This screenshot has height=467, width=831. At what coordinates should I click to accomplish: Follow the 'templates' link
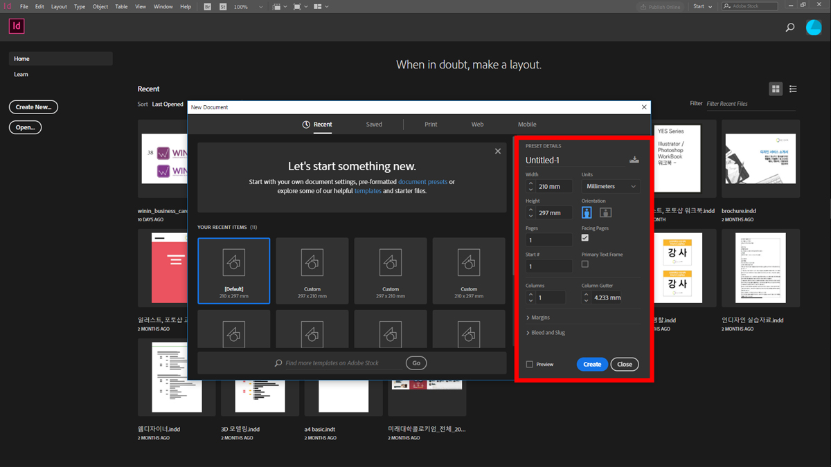368,191
